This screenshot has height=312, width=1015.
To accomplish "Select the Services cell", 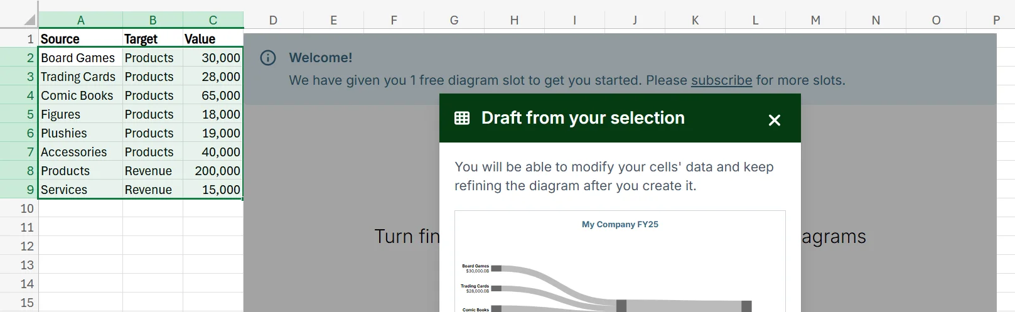I will pyautogui.click(x=80, y=190).
